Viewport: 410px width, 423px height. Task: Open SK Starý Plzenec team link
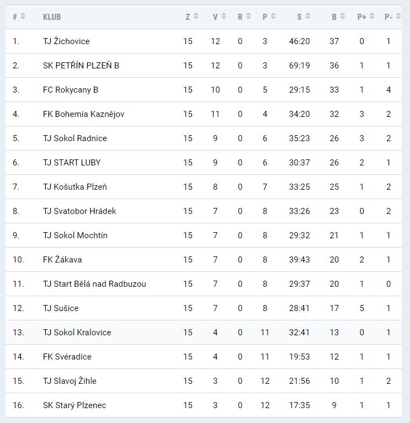click(x=74, y=405)
